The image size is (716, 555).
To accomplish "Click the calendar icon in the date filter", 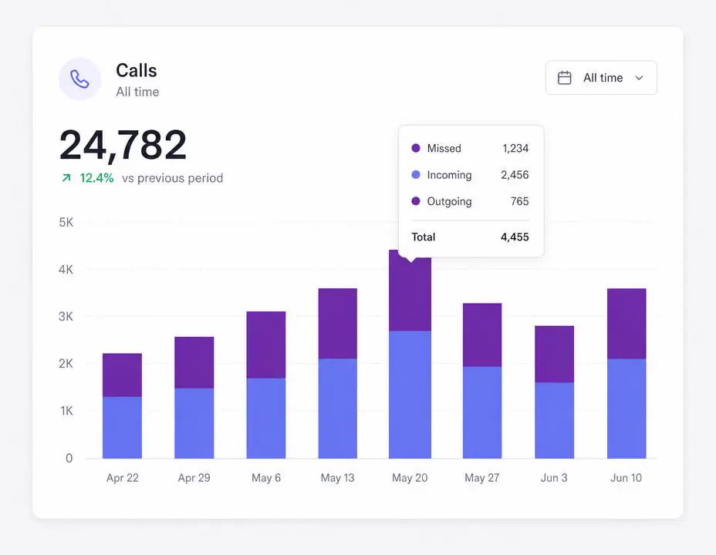I will tap(565, 78).
